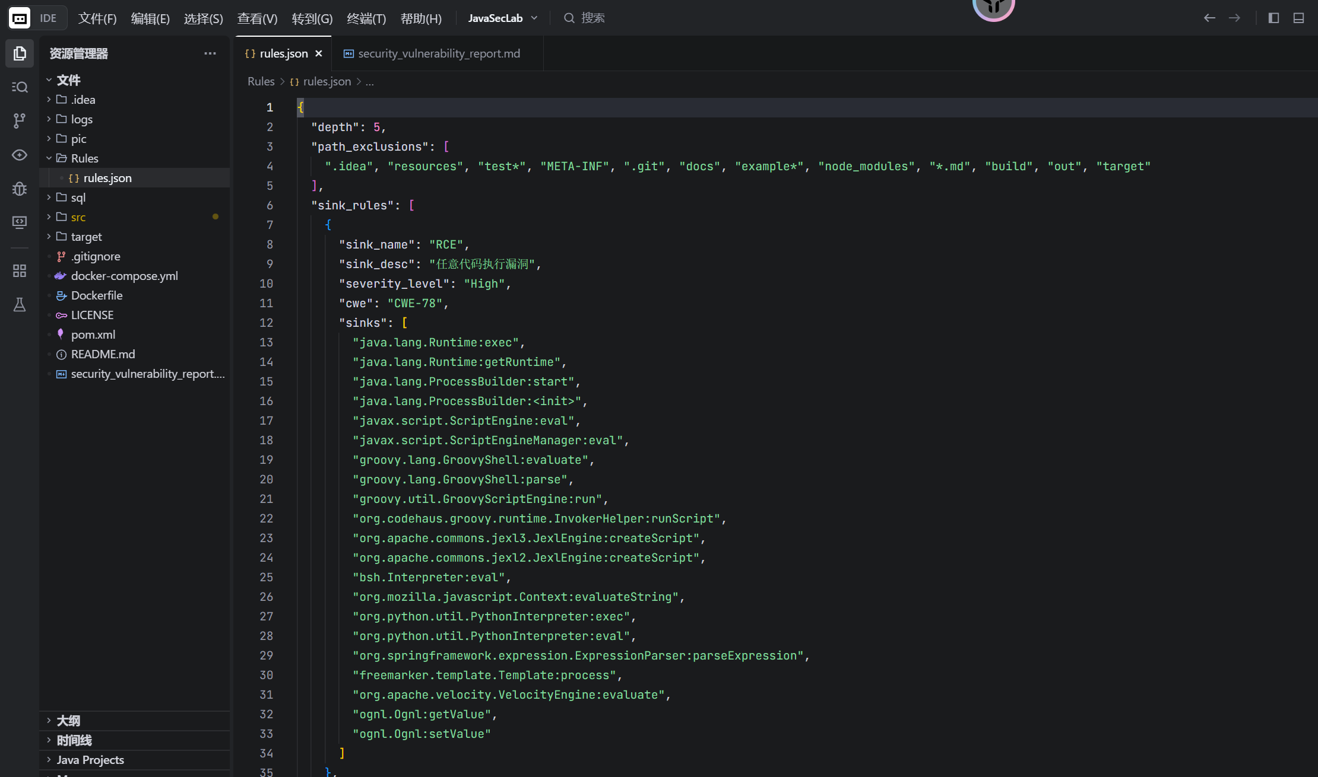Open the JavaSecLab project dropdown
Image resolution: width=1318 pixels, height=777 pixels.
pyautogui.click(x=502, y=18)
